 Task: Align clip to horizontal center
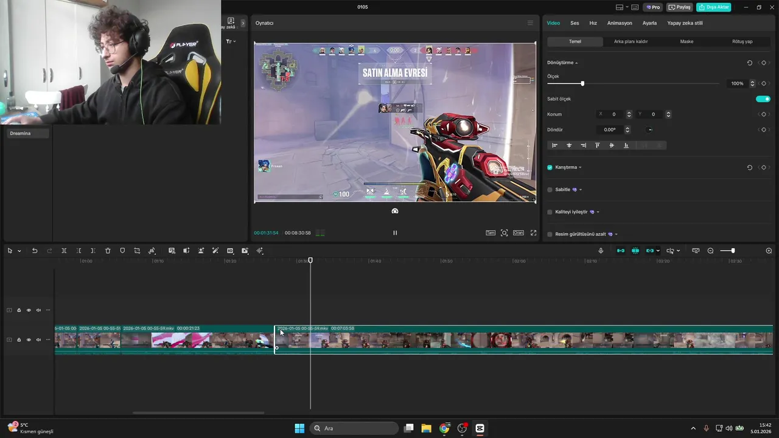569,145
